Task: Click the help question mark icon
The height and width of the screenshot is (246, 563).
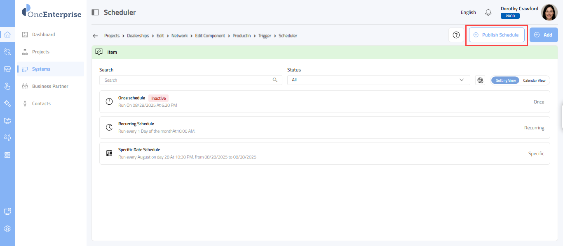Action: pos(456,35)
